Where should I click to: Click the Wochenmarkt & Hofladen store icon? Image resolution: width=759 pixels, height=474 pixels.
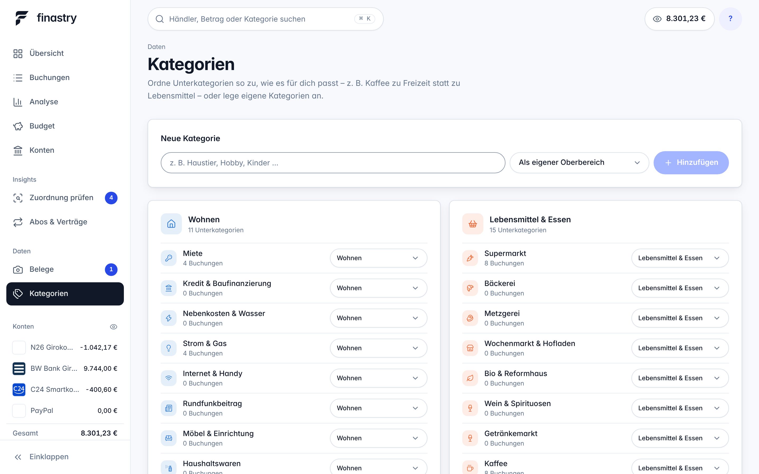tap(470, 348)
